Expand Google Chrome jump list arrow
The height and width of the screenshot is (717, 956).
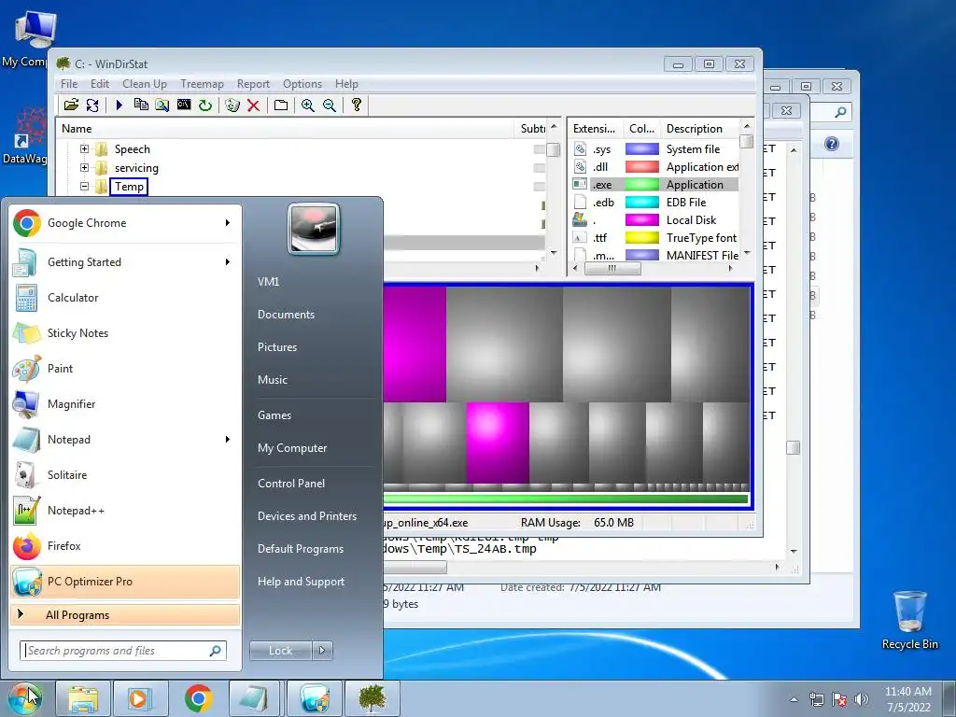[x=228, y=222]
